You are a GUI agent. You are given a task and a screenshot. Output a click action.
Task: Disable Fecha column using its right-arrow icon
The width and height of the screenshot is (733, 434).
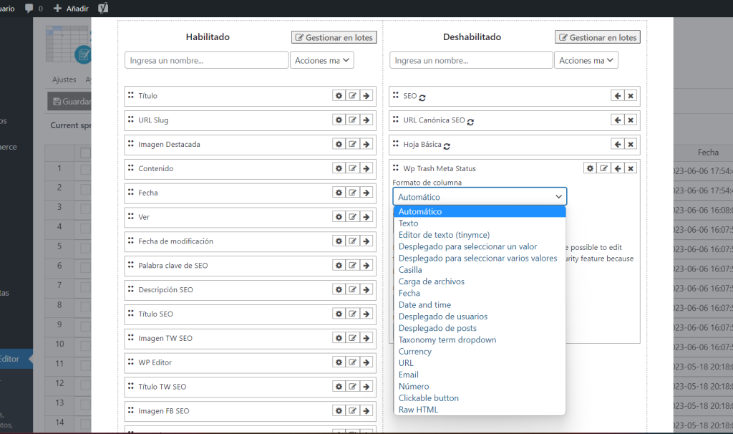pos(365,193)
